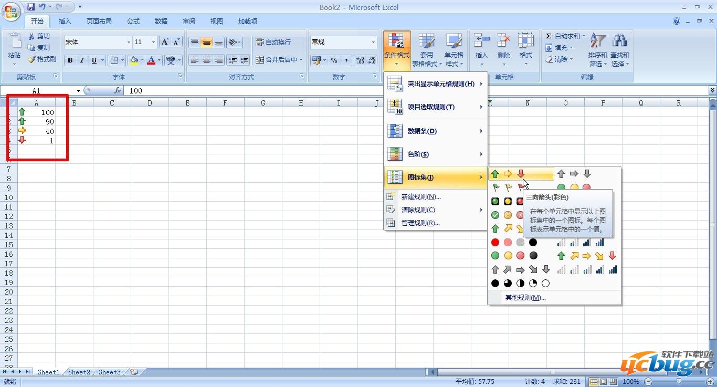The image size is (717, 387).
Task: Click the Merge and Center icon
Action: tap(278, 60)
